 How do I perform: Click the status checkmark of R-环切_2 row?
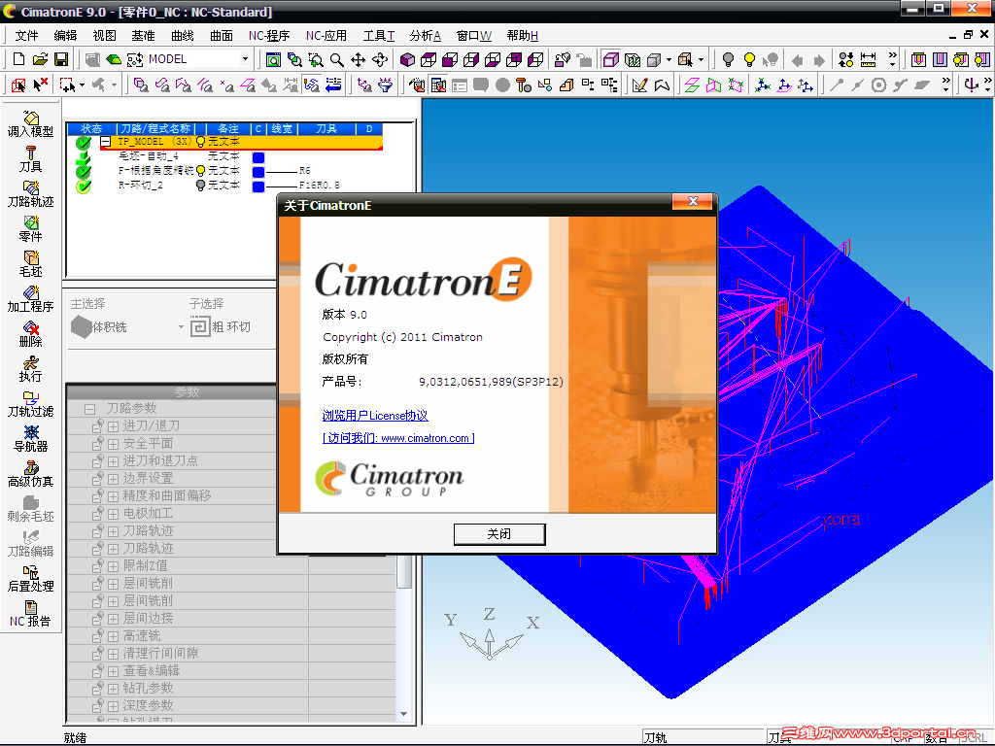coord(84,186)
